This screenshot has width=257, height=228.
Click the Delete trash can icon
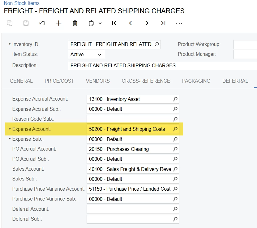(75, 23)
